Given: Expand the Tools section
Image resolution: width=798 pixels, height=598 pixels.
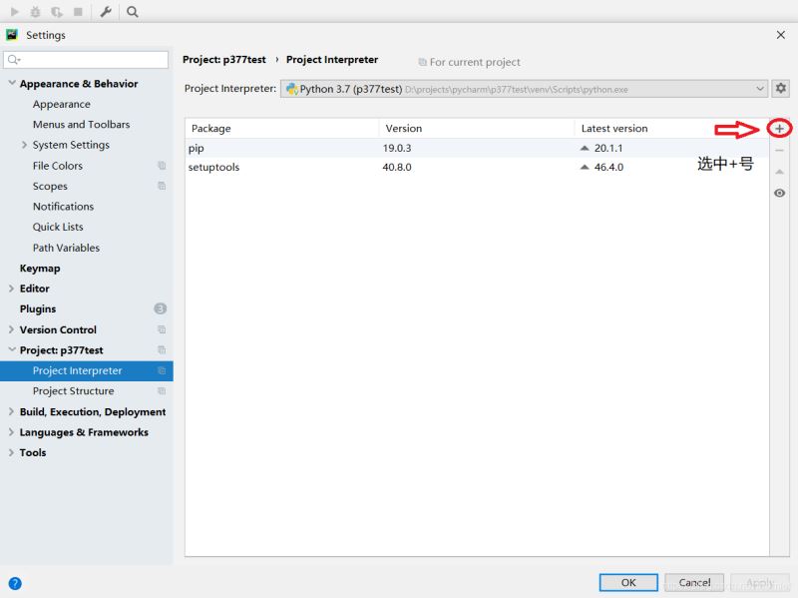Looking at the screenshot, I should click(11, 452).
